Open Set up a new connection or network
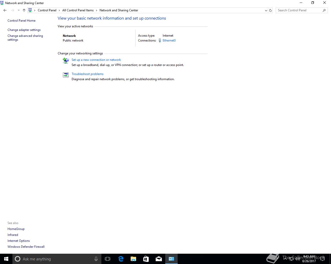Screen dimensions: 331x264 pos(96,60)
